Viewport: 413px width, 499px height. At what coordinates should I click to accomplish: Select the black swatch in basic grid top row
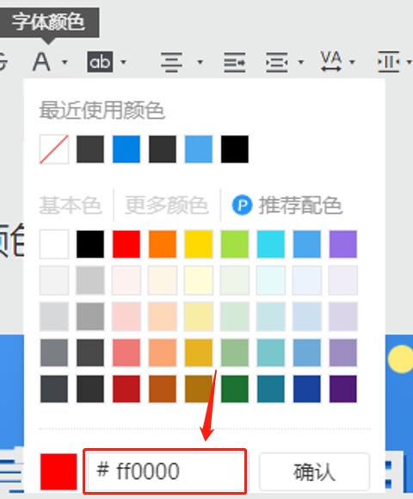90,244
